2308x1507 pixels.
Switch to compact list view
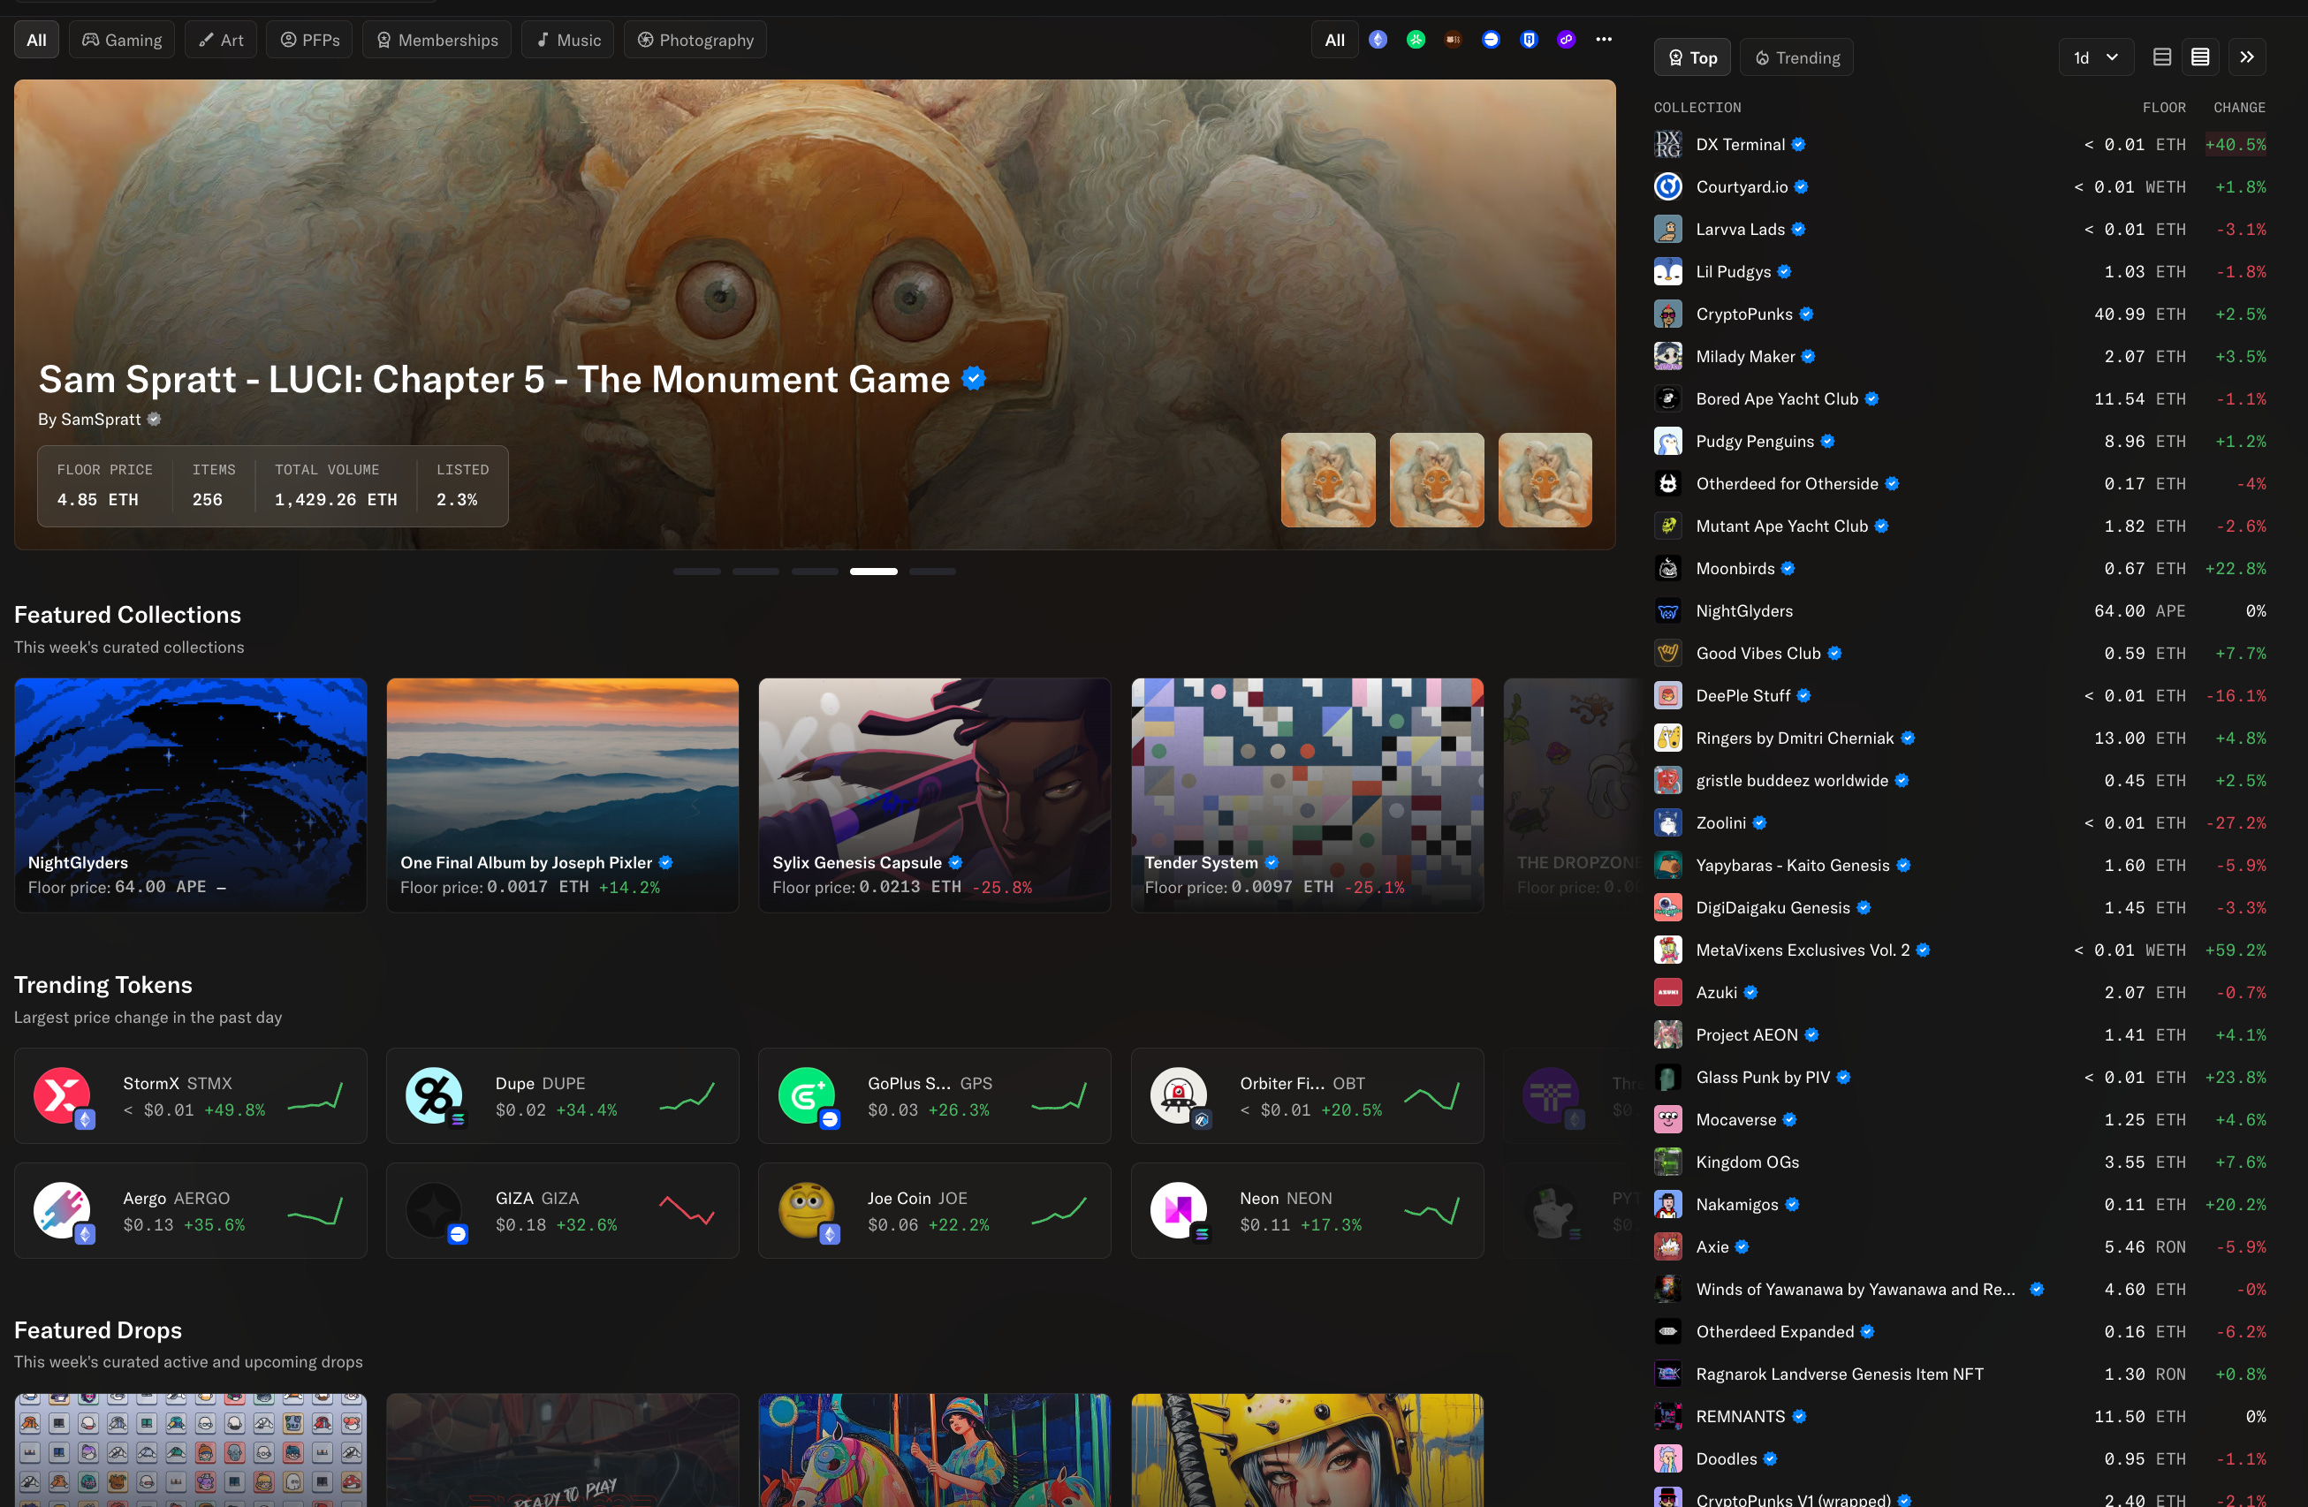[2200, 57]
